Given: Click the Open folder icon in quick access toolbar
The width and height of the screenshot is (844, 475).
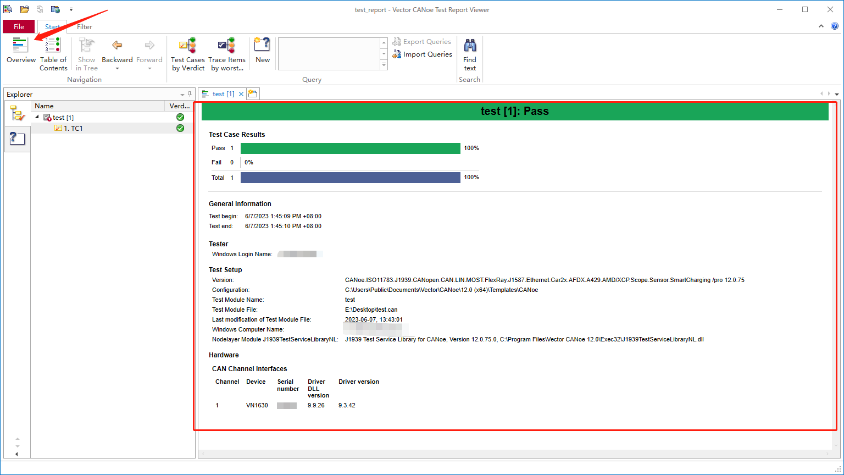Looking at the screenshot, I should 25,9.
